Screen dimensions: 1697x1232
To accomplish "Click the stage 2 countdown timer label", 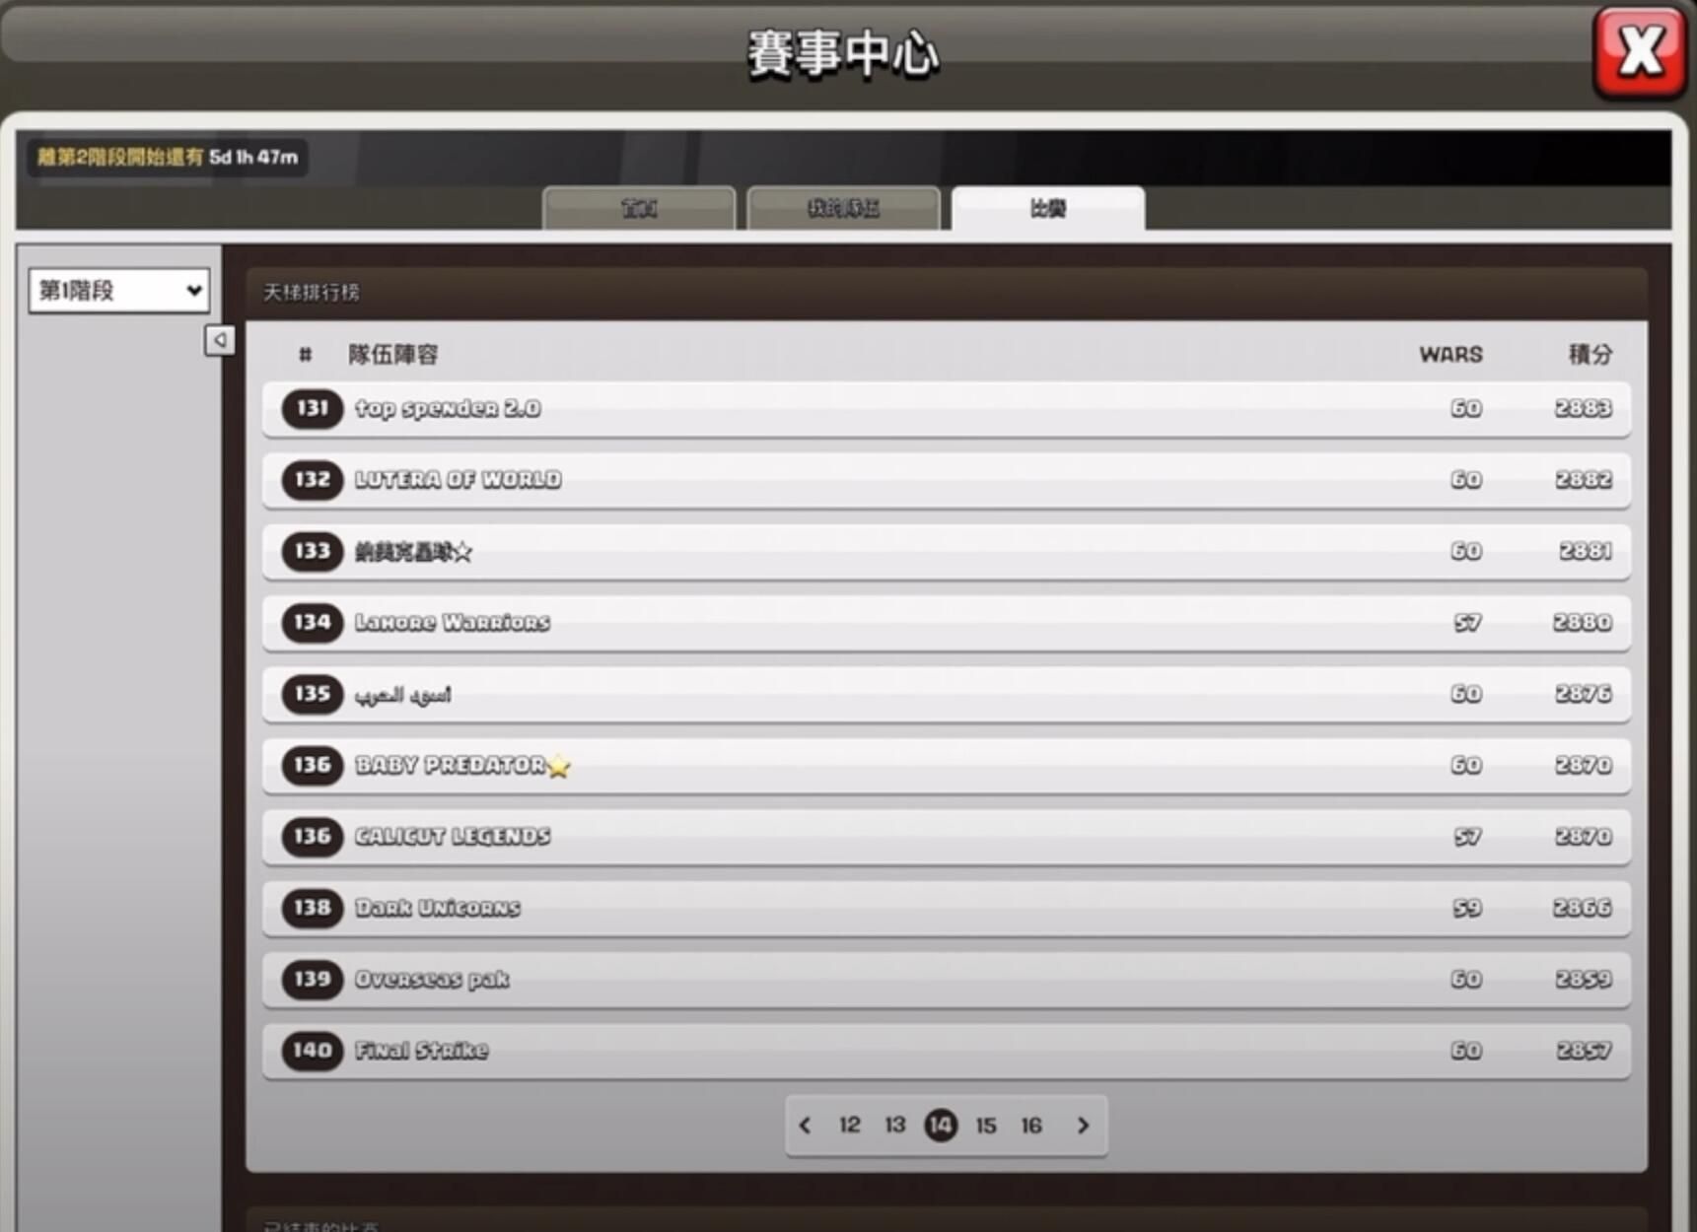I will point(168,157).
